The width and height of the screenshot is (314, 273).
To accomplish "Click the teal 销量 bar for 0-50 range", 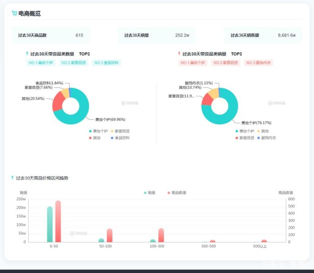I will (50, 225).
